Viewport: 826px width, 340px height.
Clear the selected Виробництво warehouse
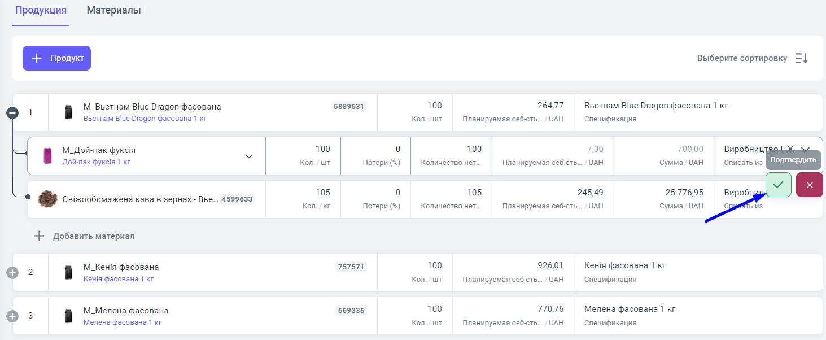coord(790,149)
